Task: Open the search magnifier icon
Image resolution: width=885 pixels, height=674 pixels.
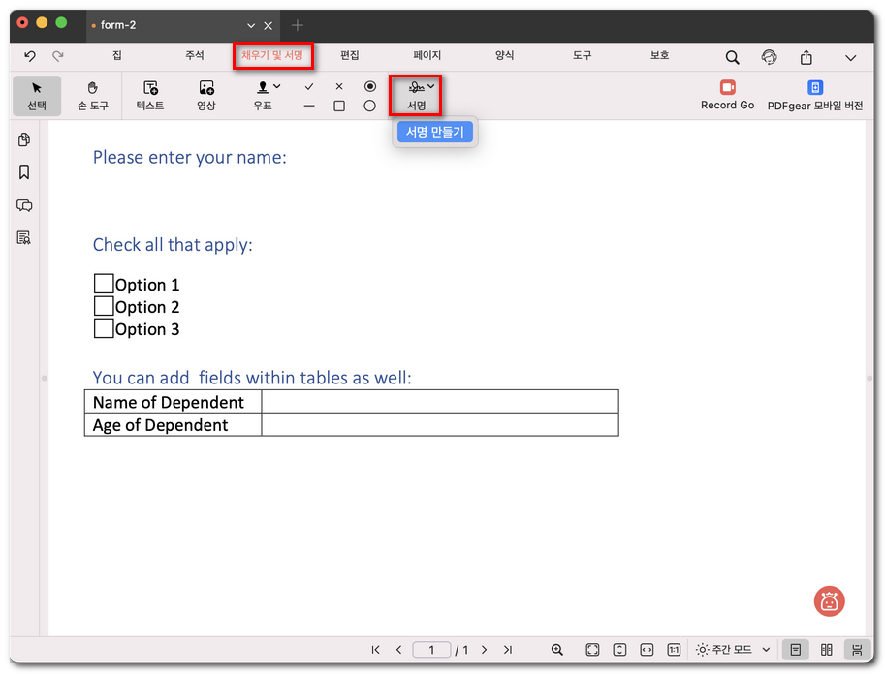Action: click(x=733, y=58)
